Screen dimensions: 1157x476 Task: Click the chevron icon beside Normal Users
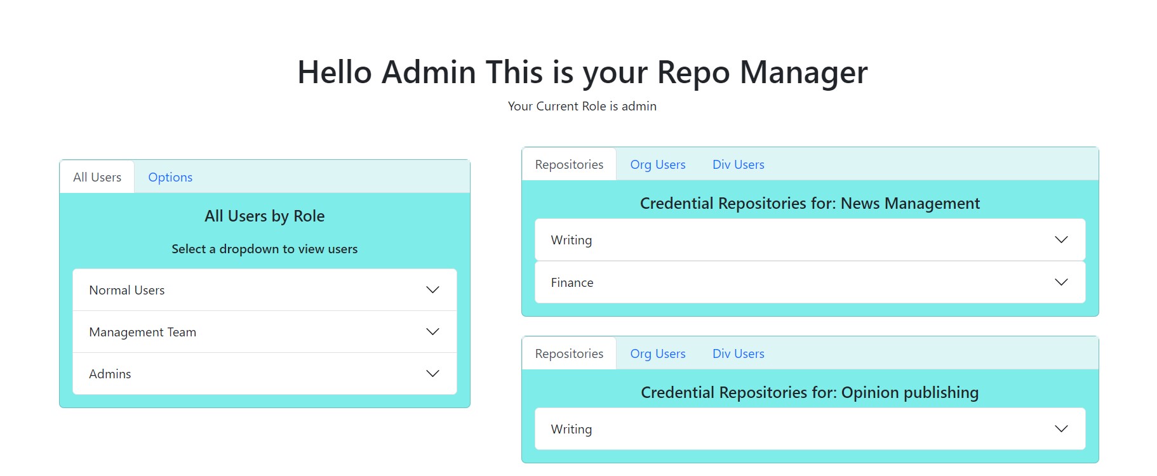(432, 290)
